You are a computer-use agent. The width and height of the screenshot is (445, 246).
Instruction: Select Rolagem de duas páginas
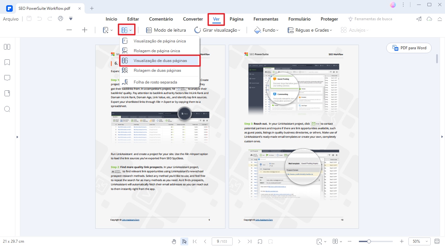(x=160, y=70)
